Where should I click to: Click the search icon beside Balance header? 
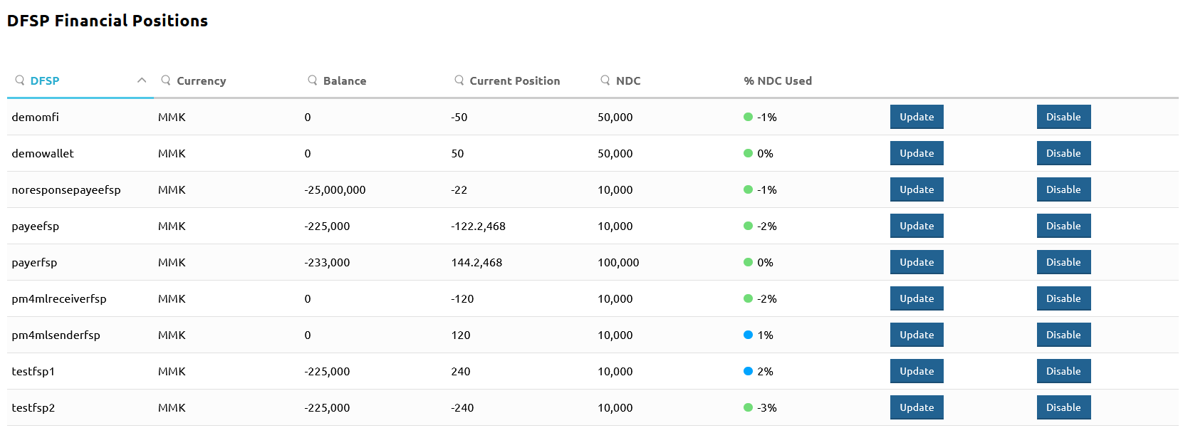tap(313, 80)
